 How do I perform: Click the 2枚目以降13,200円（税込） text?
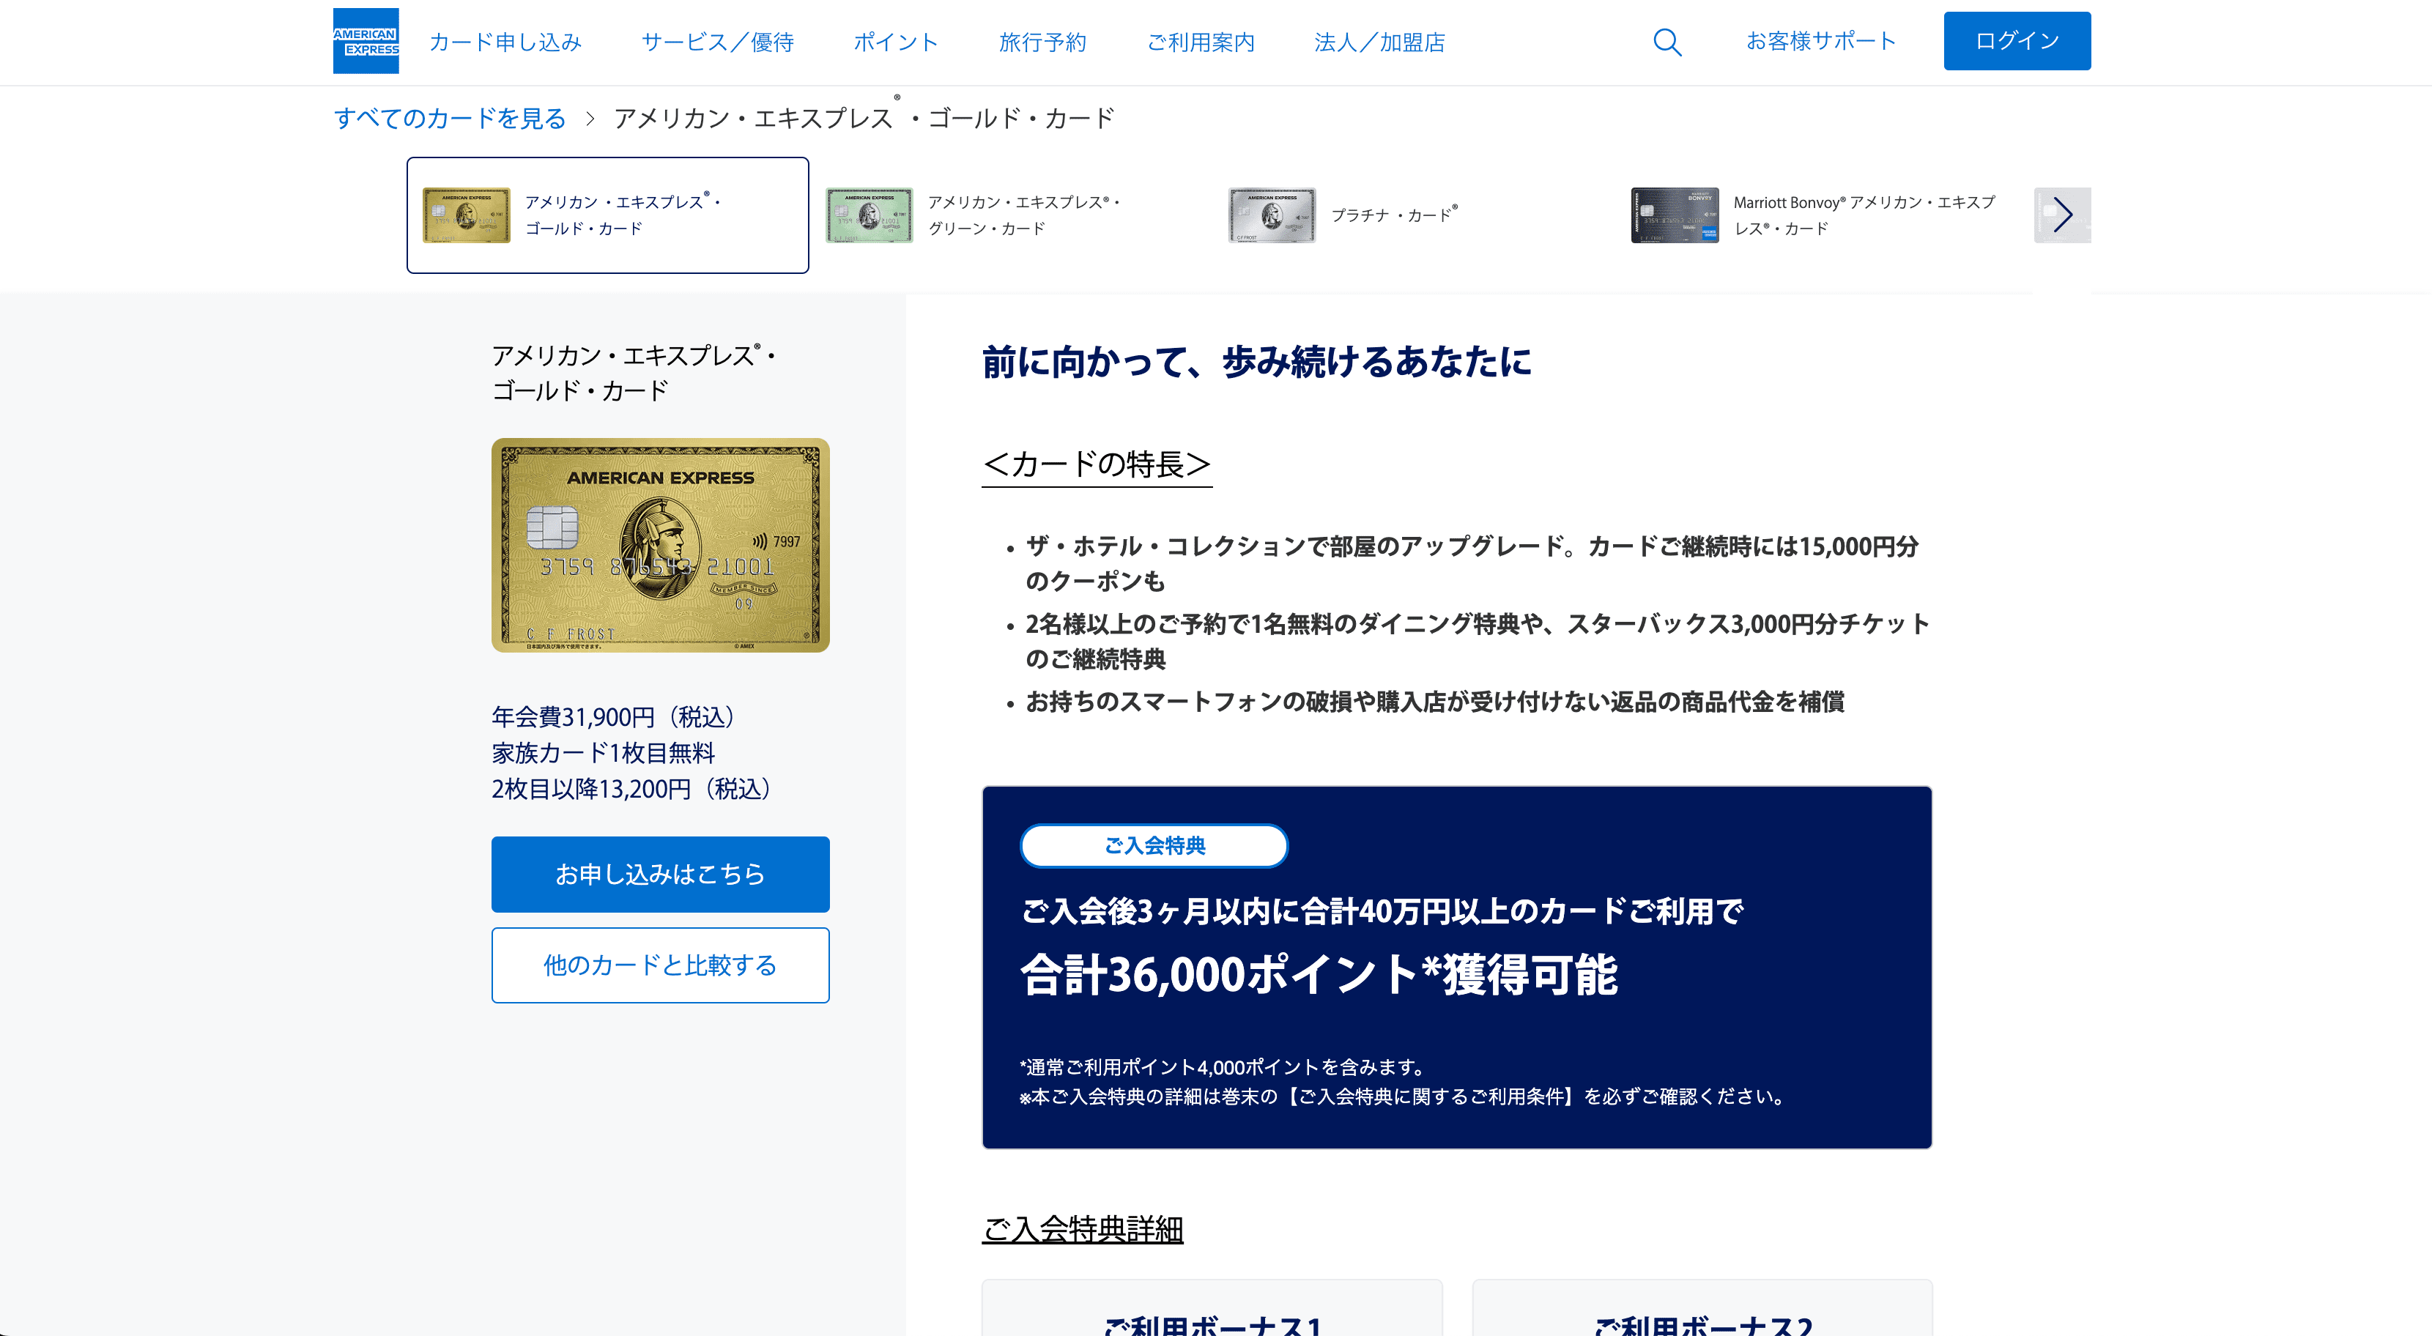pos(631,790)
